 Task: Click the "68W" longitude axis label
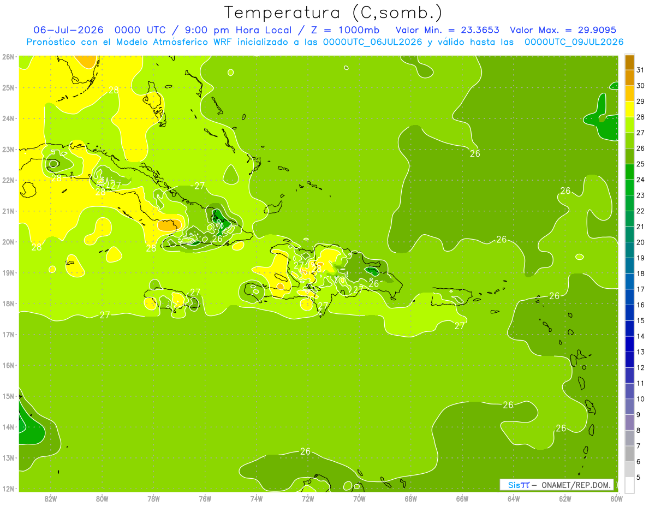[x=411, y=498]
